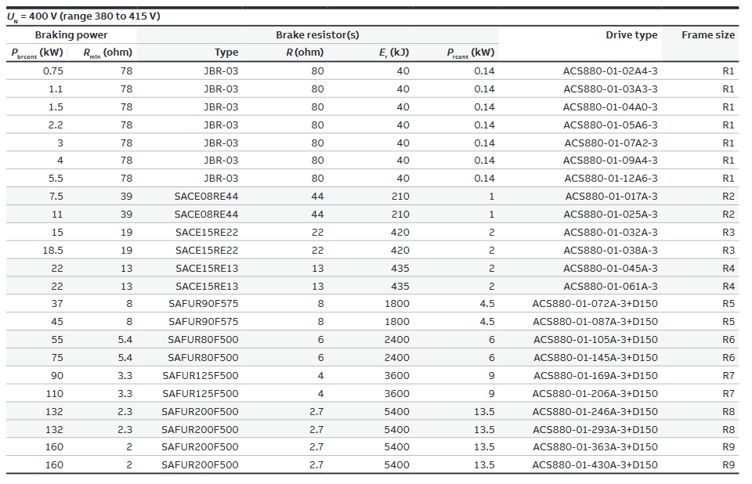Select the 'Er (kJ)' column header
Viewport: 752px width, 484px height.
click(394, 52)
